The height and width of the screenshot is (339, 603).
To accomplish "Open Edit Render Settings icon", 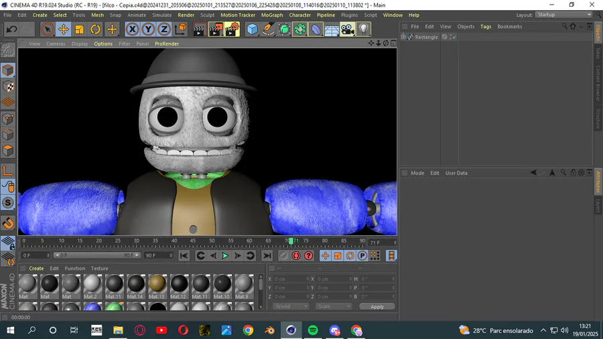I will click(x=232, y=29).
